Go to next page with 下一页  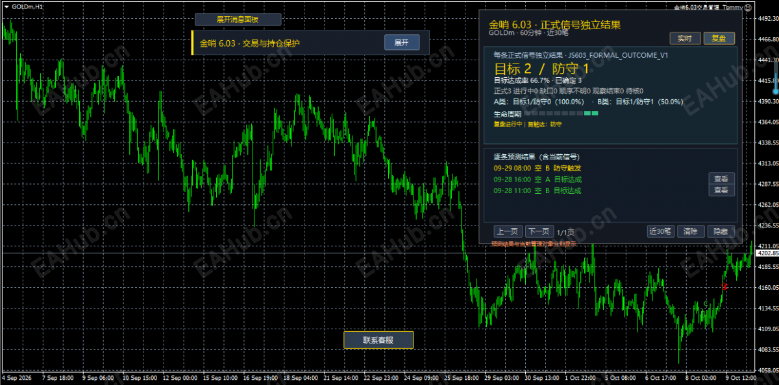point(539,231)
